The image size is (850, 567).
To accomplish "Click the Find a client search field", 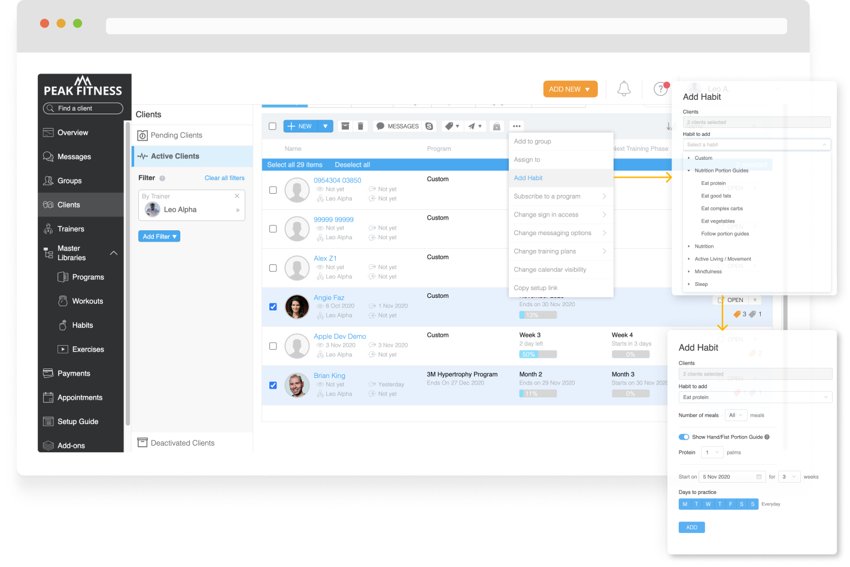I will pos(83,108).
